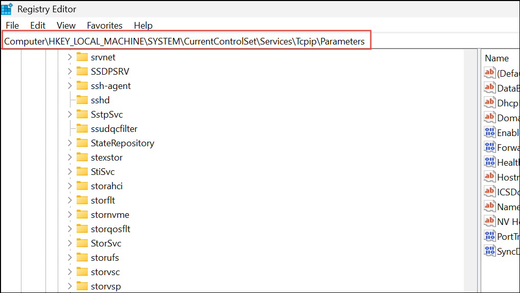Click the SyncD DWORD value icon
The width and height of the screenshot is (520, 293).
tap(489, 251)
